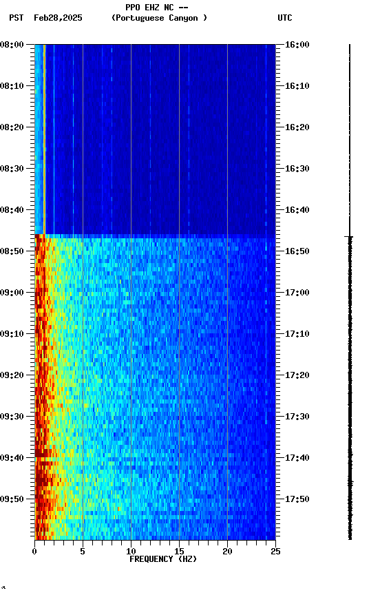Image resolution: width=380 pixels, height=595 pixels.
Task: Click the 16:00 UTC time label
Action: coord(297,45)
